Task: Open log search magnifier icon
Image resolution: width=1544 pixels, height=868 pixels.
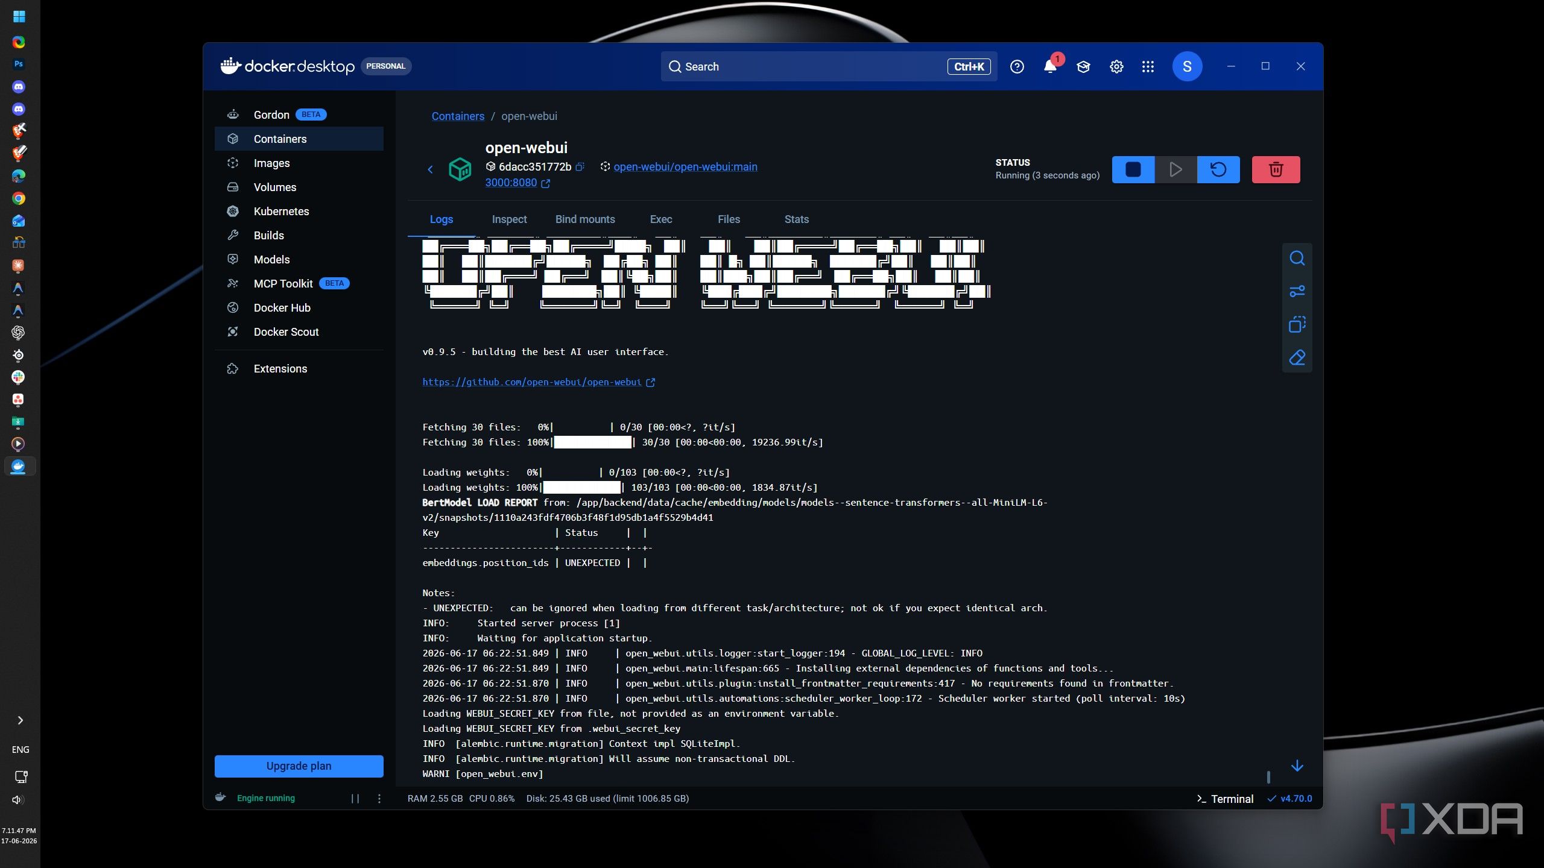Action: click(x=1297, y=259)
